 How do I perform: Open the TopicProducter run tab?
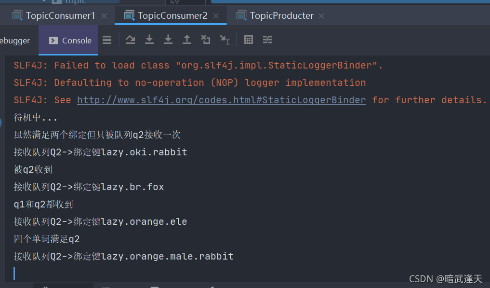(x=281, y=15)
